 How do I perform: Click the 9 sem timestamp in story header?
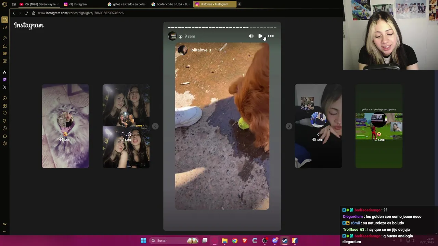190,36
